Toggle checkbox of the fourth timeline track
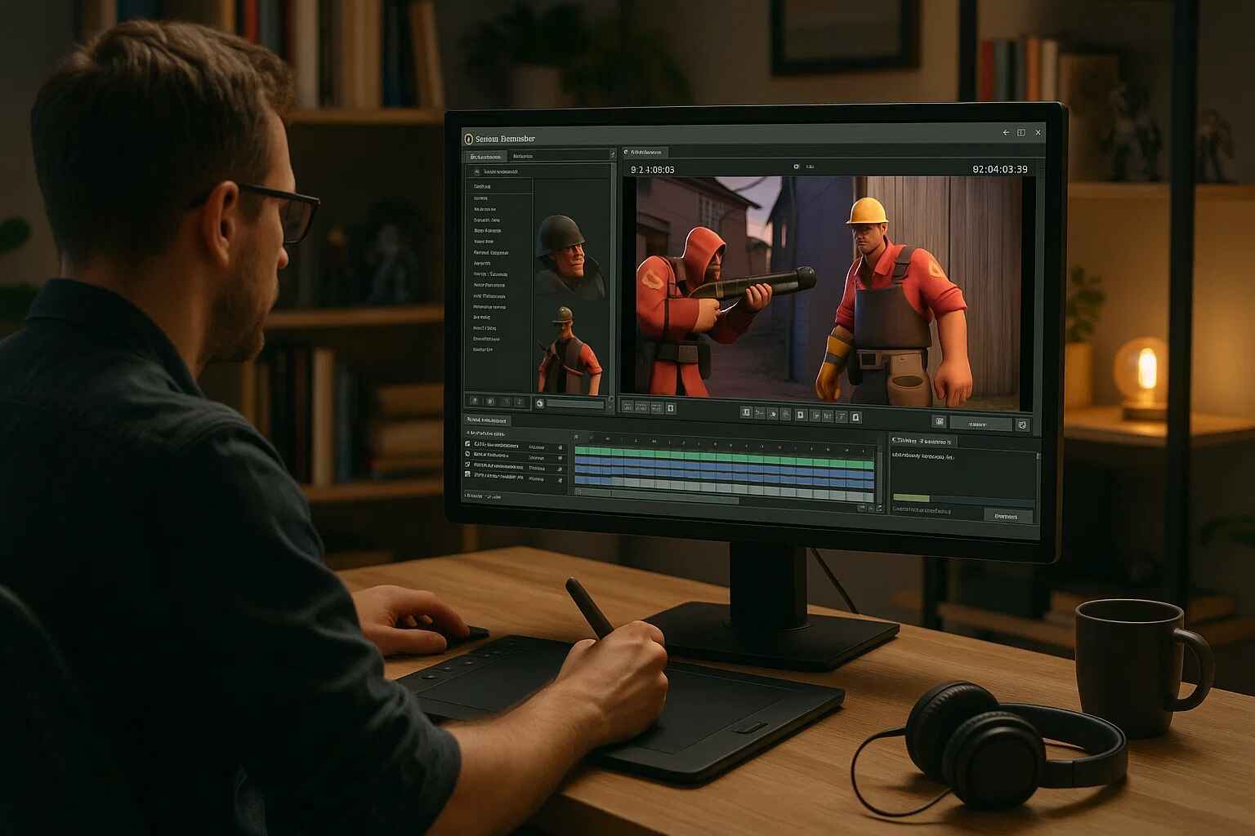This screenshot has height=836, width=1255. tap(467, 474)
